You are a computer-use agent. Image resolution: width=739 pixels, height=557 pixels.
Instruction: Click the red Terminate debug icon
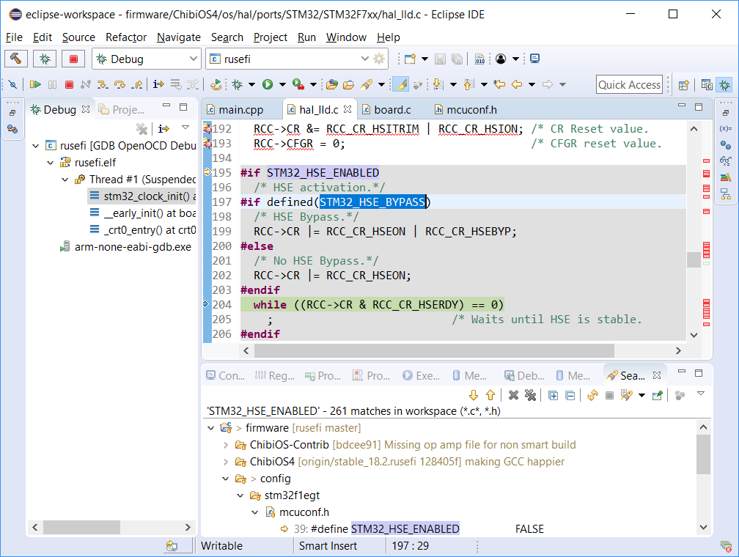pos(70,84)
